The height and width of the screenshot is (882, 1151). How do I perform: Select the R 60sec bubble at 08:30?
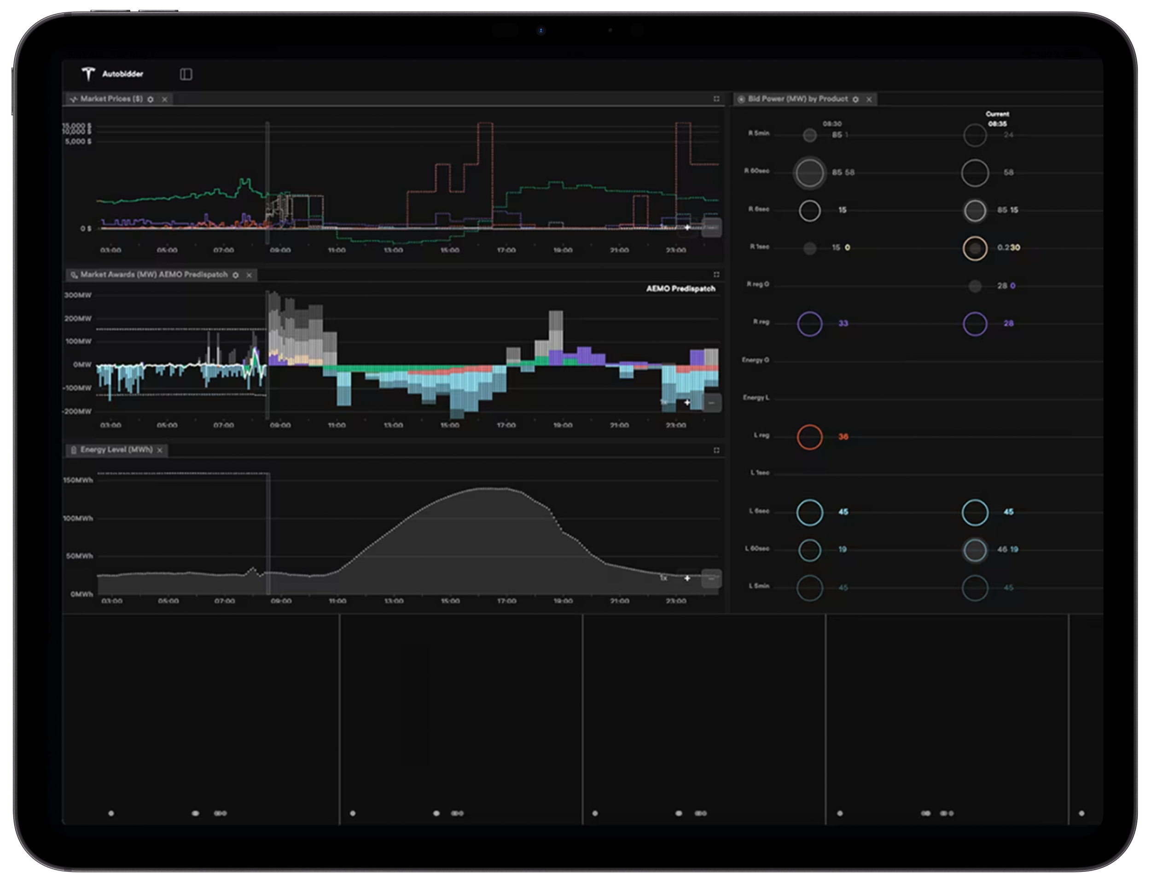point(809,173)
